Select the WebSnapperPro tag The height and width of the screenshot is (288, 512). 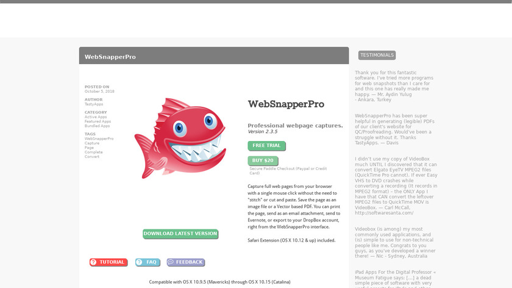(x=99, y=139)
